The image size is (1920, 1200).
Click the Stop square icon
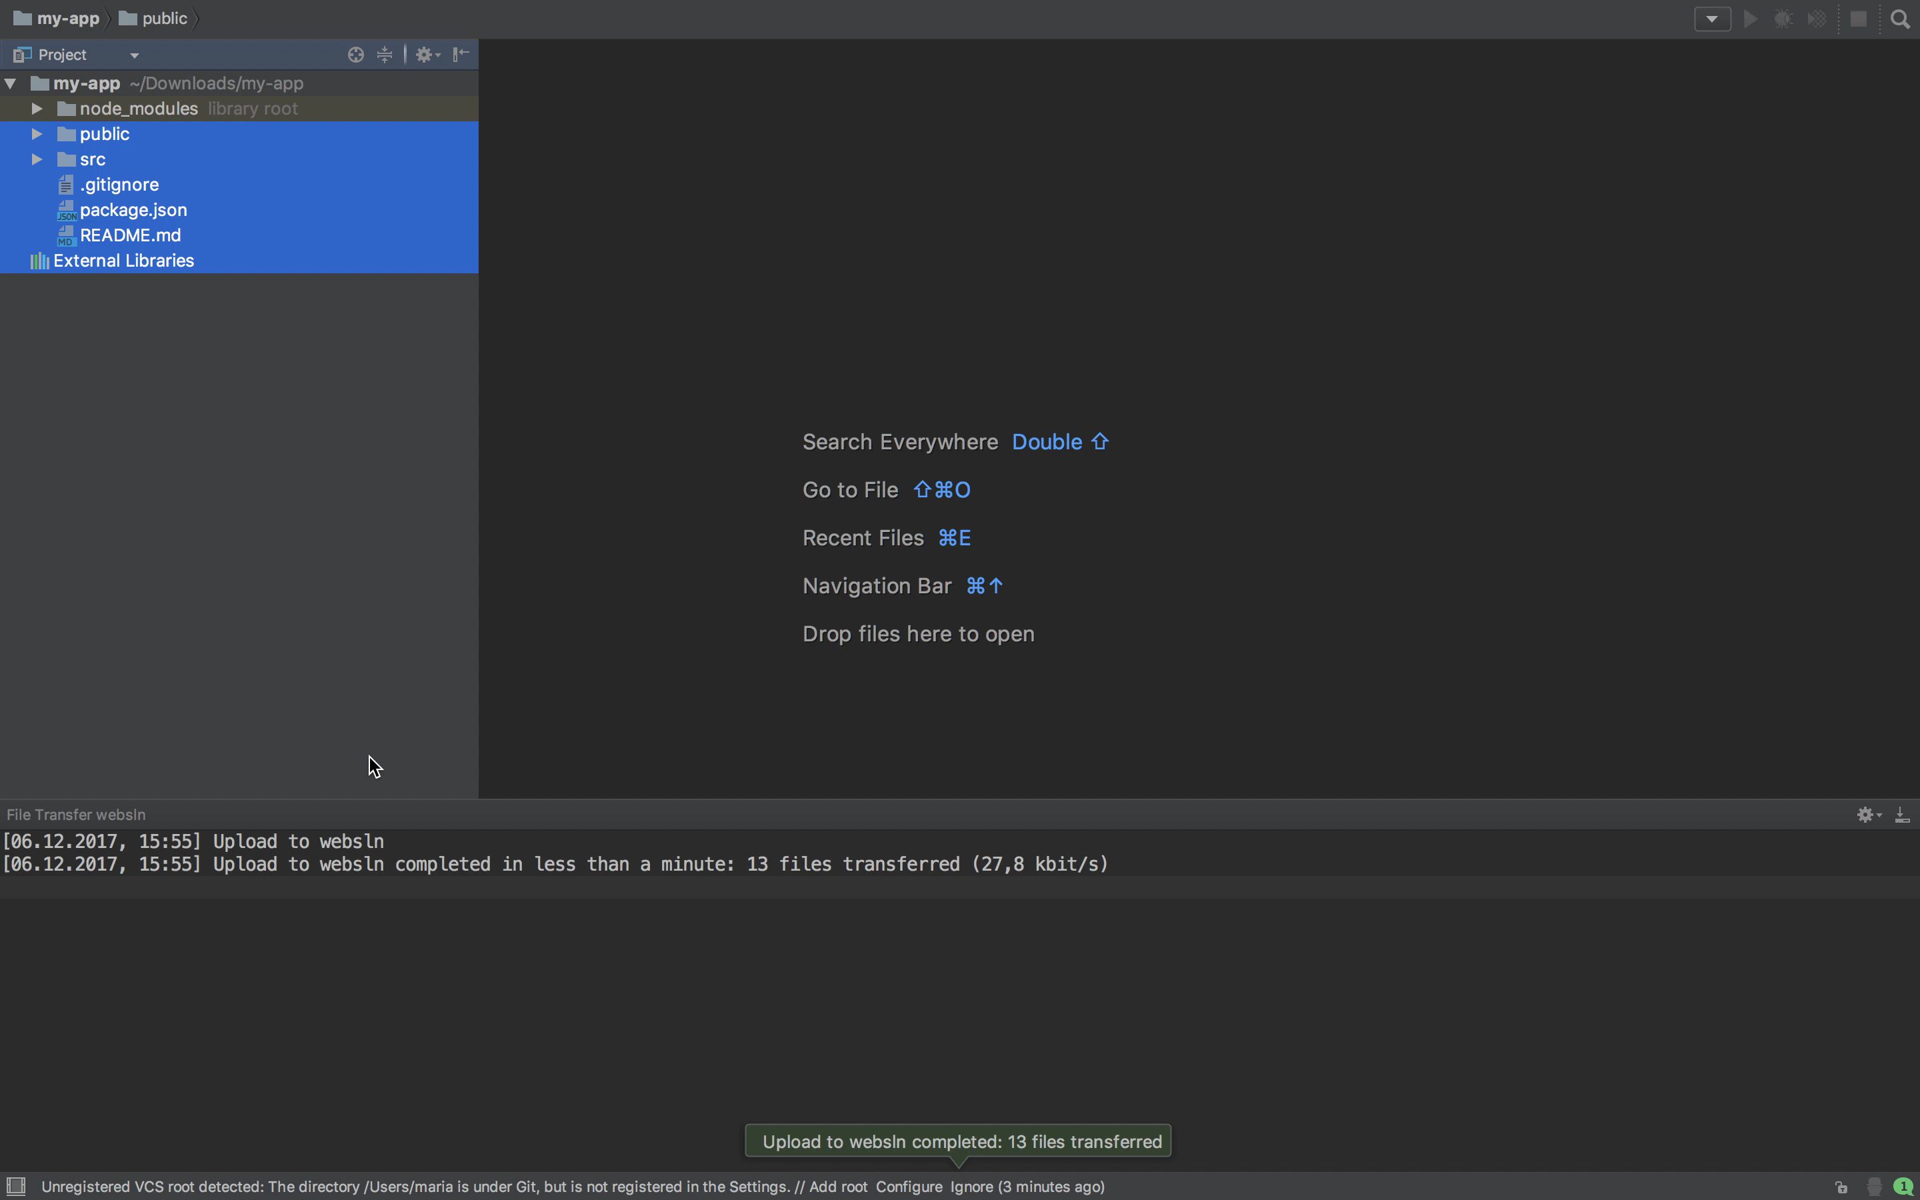click(1858, 19)
